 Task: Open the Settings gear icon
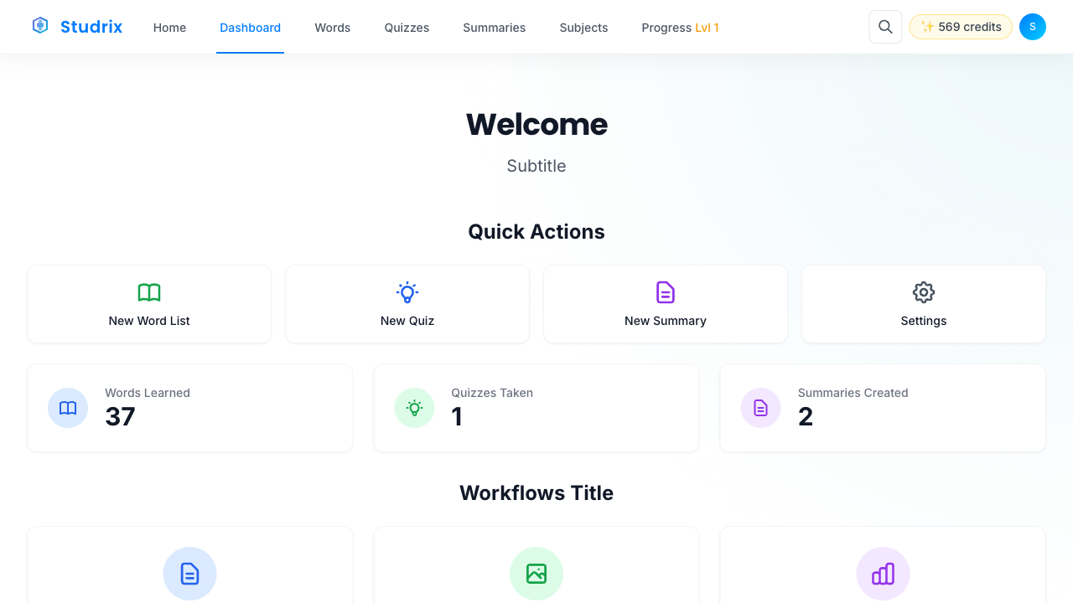point(923,292)
